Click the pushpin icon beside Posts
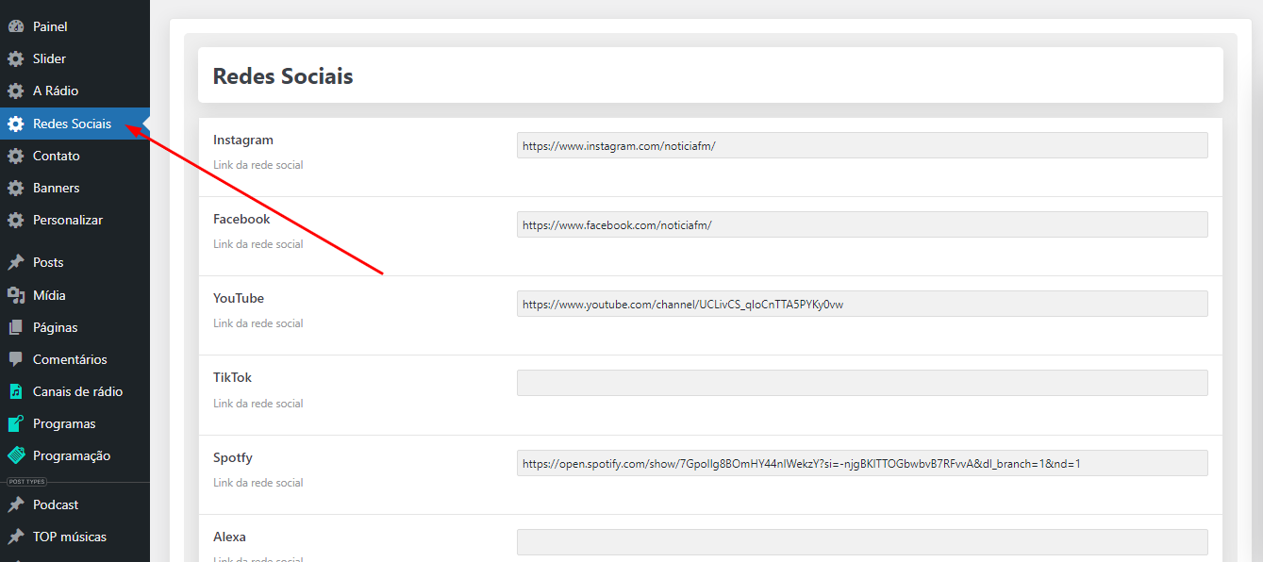This screenshot has height=562, width=1263. pyautogui.click(x=15, y=262)
